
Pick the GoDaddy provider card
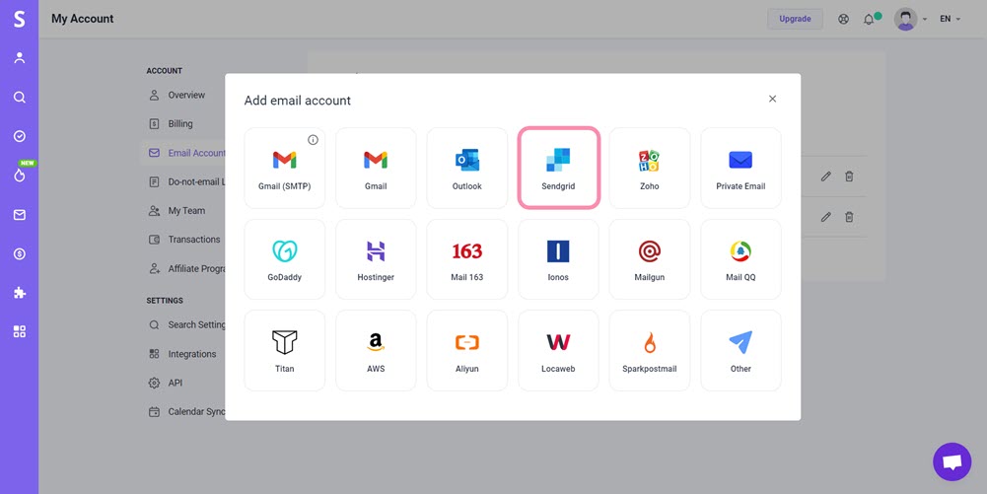(285, 259)
